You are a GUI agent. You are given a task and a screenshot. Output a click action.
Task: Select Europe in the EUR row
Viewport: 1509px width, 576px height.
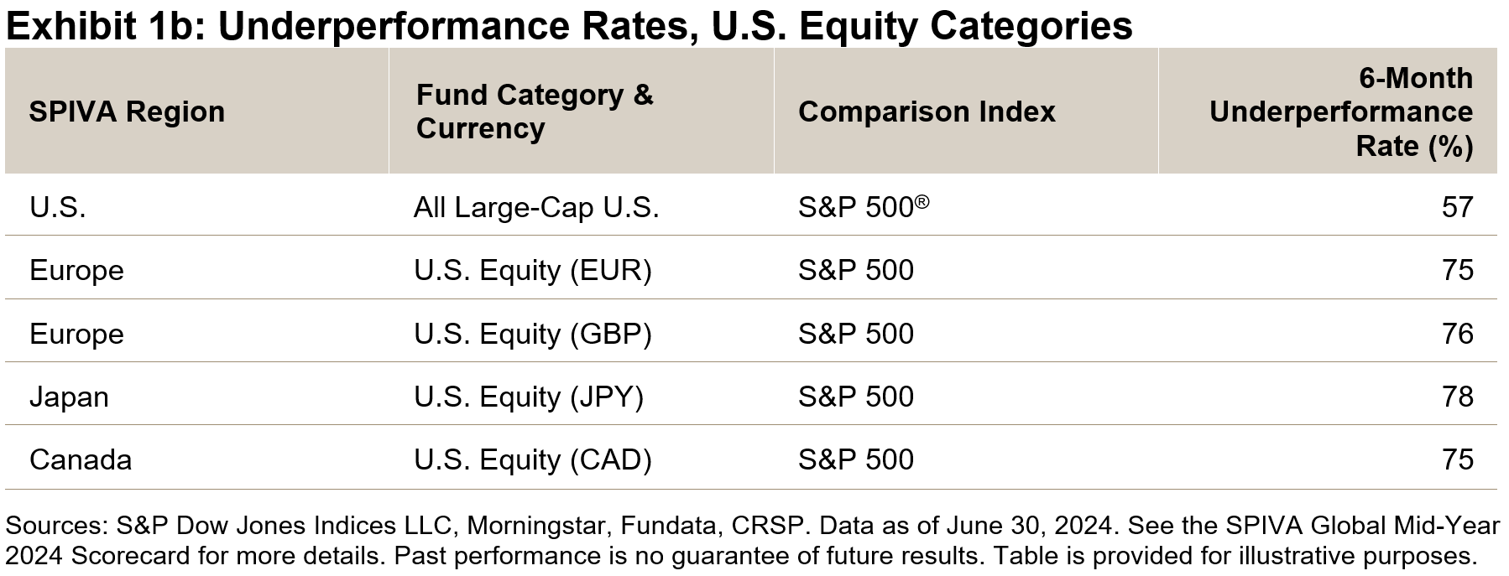tap(76, 270)
